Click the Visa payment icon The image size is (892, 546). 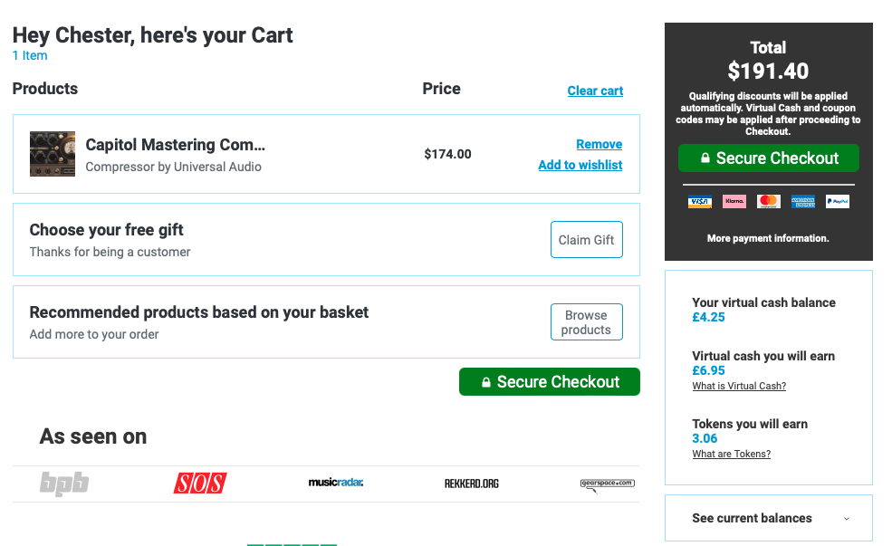pos(699,201)
